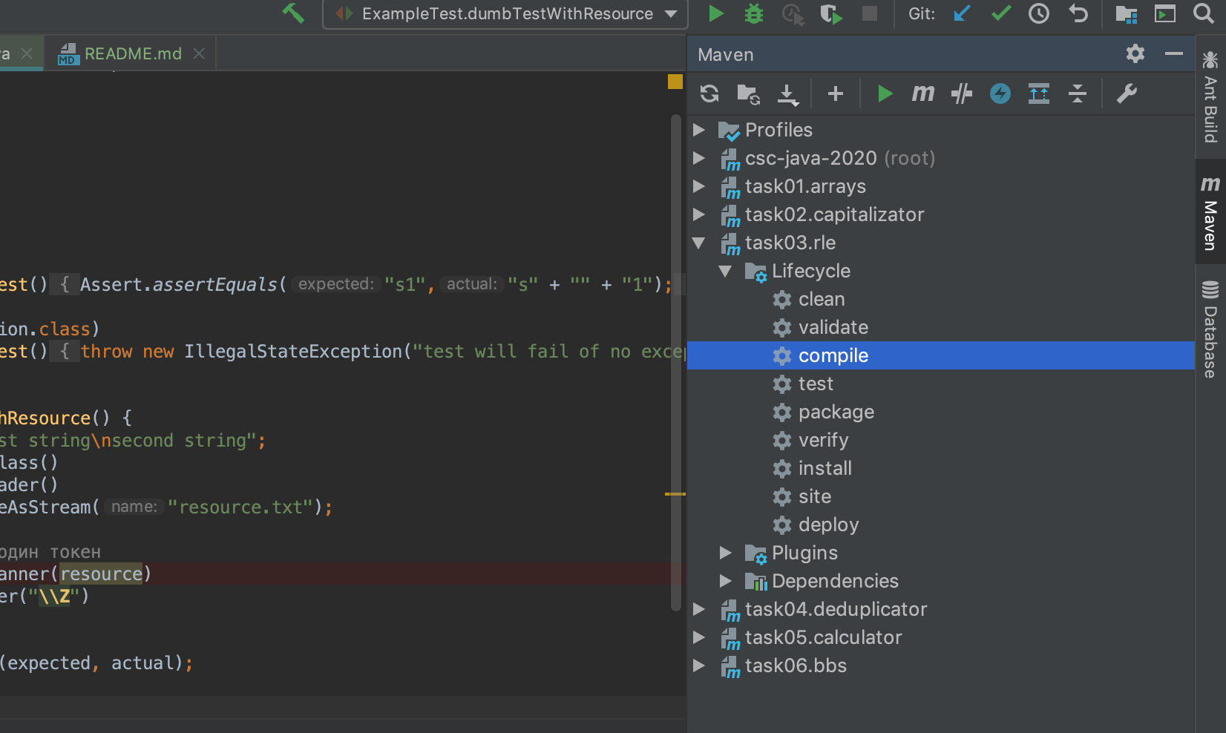Click the Build project hammer icon
1226x733 pixels.
[293, 13]
